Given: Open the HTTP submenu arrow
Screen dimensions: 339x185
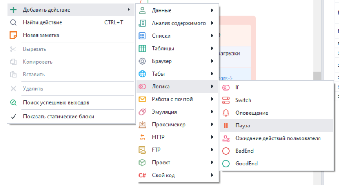Looking at the screenshot, I should pos(212,137).
